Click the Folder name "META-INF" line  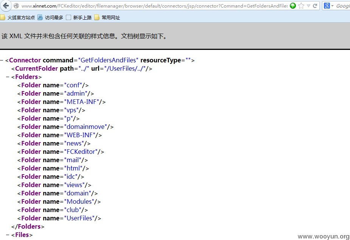[x=61, y=102]
